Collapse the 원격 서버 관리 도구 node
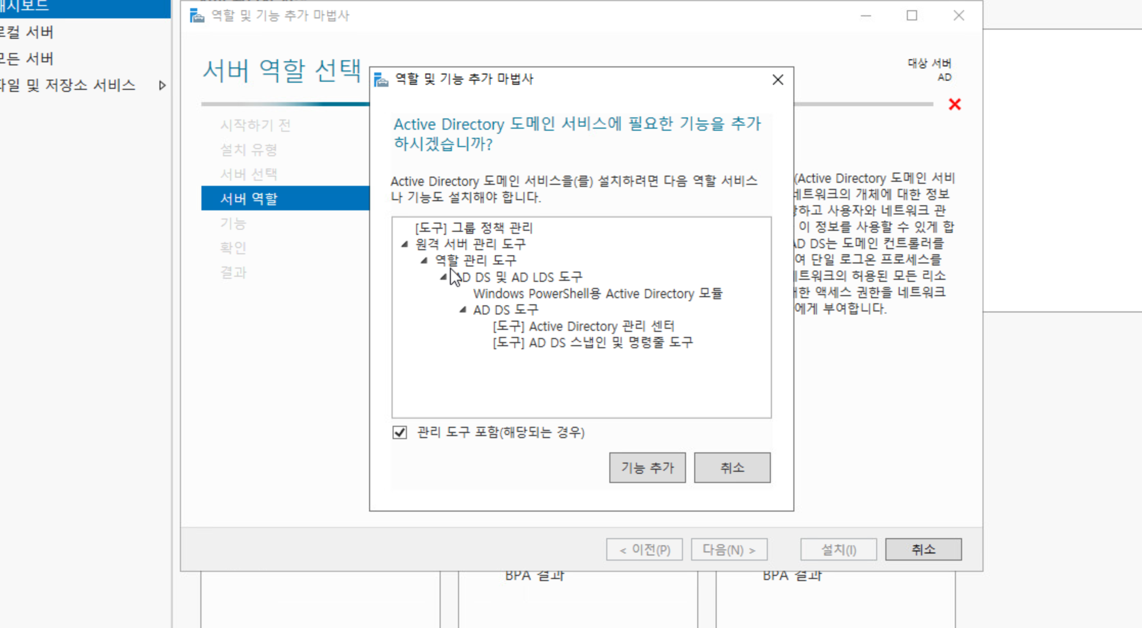Screen dimensions: 1142x628 coord(404,244)
